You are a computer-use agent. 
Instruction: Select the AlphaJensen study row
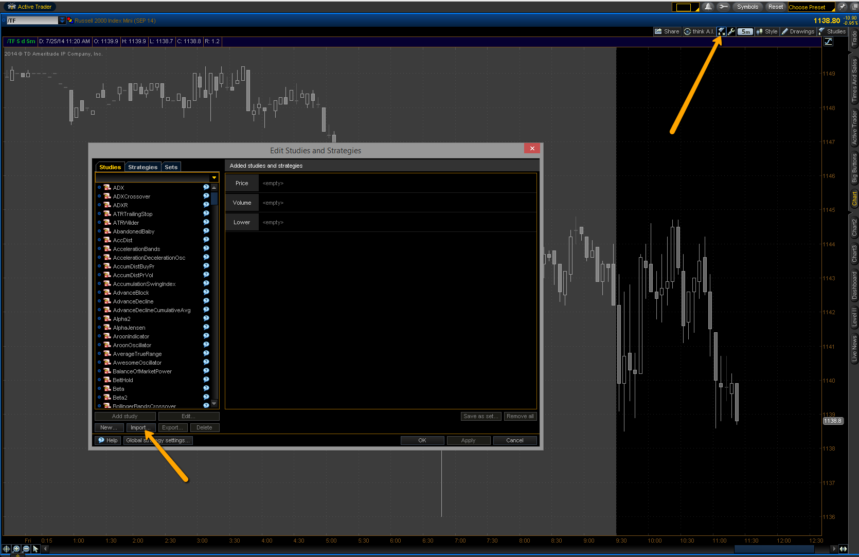pos(153,327)
